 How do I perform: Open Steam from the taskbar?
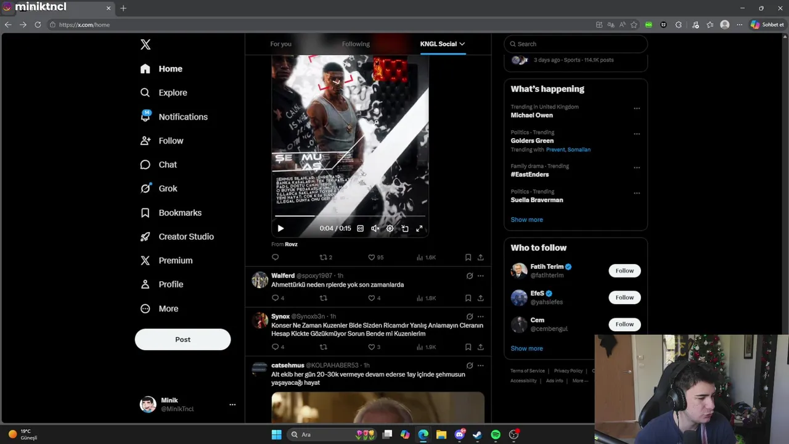point(477,435)
